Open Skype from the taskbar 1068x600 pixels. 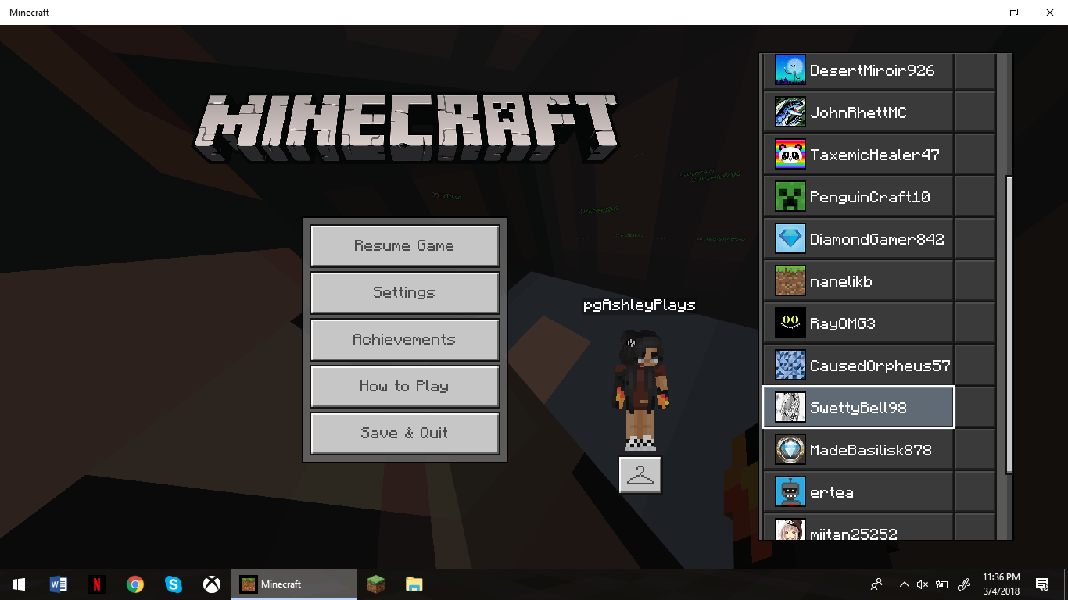tap(174, 584)
